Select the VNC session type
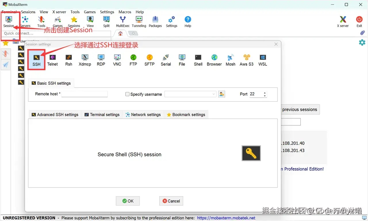This screenshot has width=368, height=221. 117,60
